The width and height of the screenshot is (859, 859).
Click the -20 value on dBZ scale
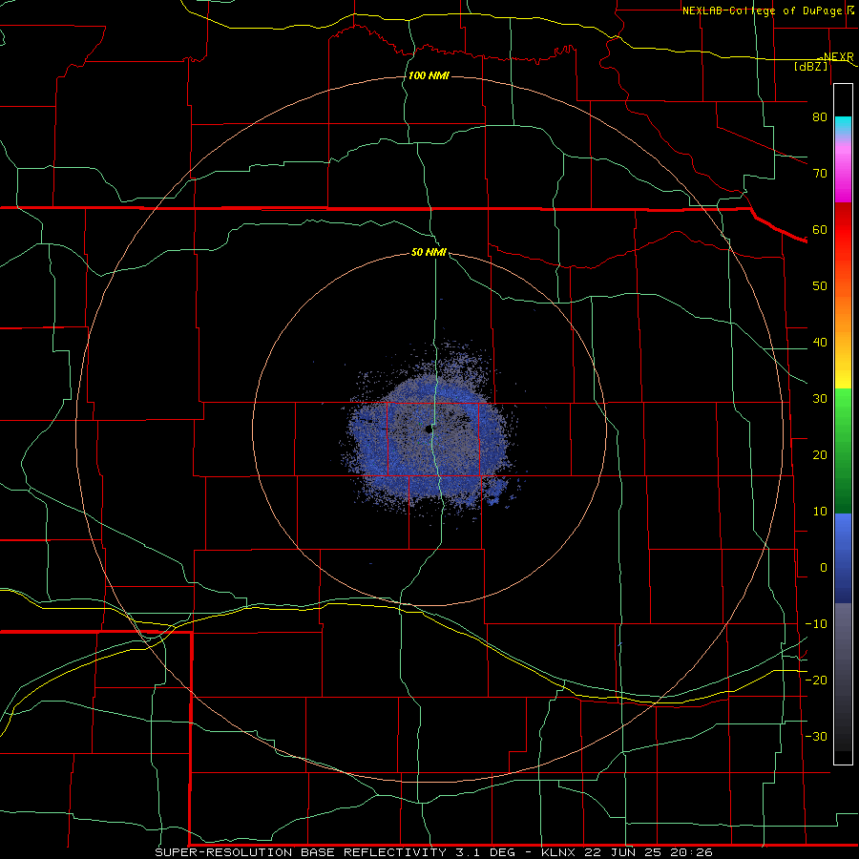pos(816,681)
